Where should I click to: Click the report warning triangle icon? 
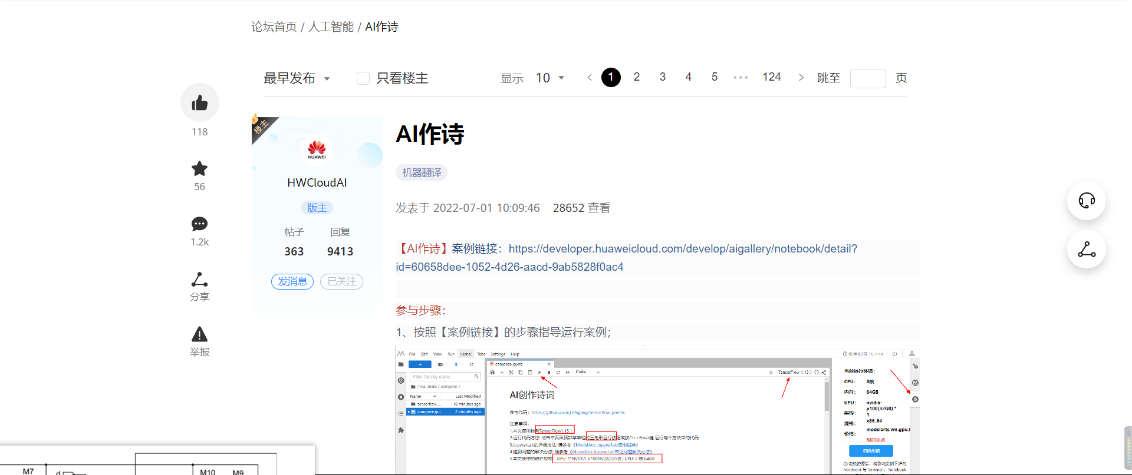200,334
